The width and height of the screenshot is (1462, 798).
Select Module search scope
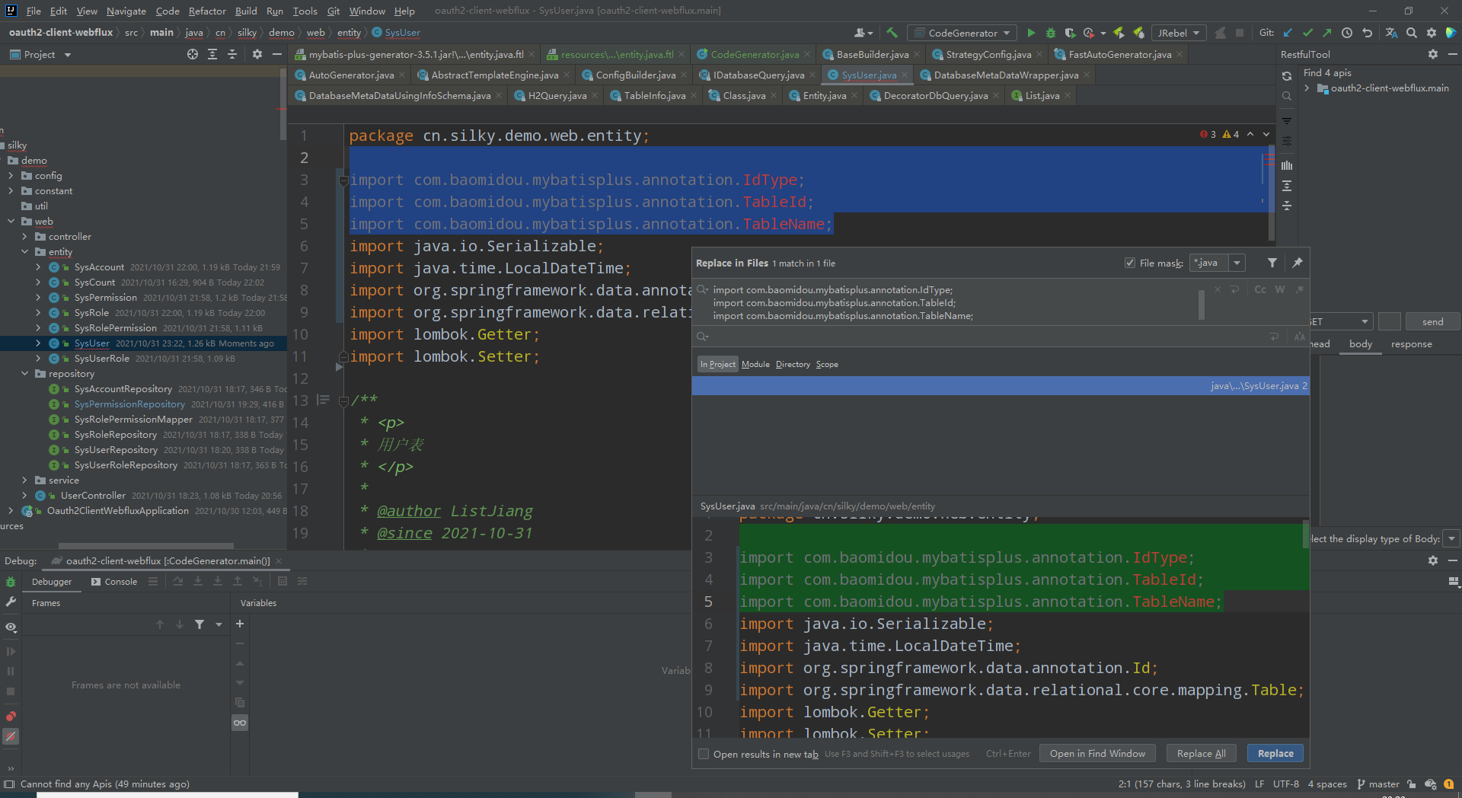point(755,365)
